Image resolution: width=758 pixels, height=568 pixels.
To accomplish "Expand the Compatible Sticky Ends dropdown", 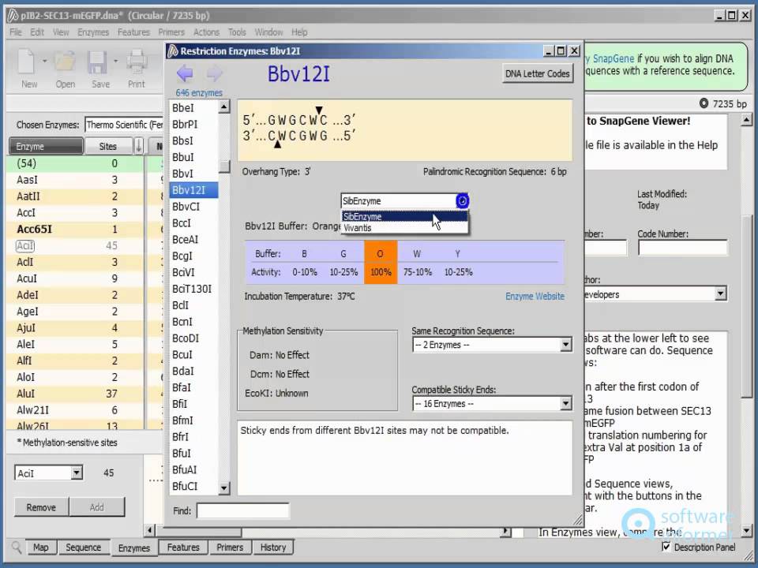I will point(565,404).
